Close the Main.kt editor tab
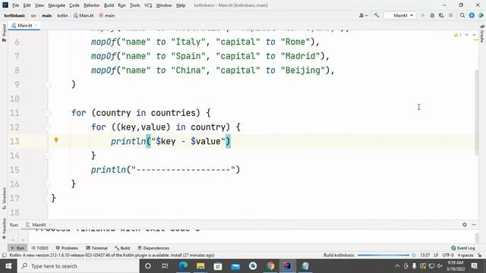The image size is (486, 273). click(36, 25)
